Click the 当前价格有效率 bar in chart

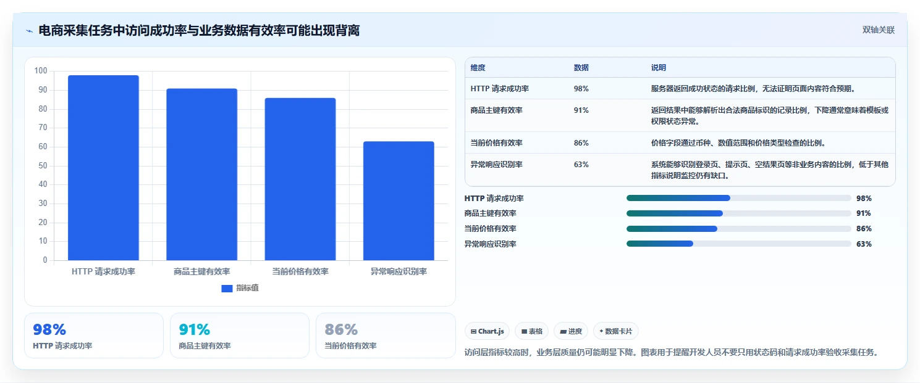[x=300, y=179]
